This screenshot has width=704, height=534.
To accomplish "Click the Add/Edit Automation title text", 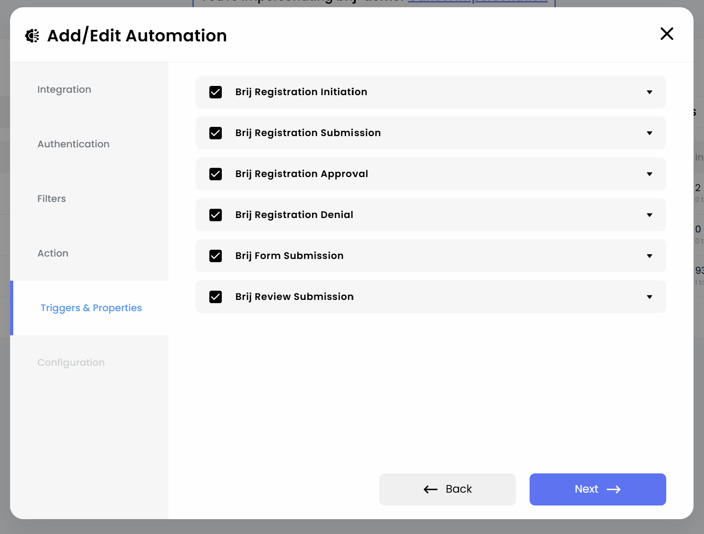I will point(137,36).
